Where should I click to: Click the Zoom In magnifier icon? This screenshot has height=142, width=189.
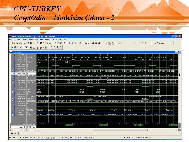click(52, 47)
